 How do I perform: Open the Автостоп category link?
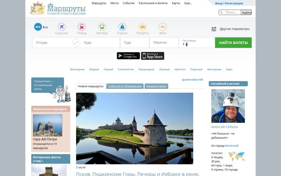(x=180, y=69)
